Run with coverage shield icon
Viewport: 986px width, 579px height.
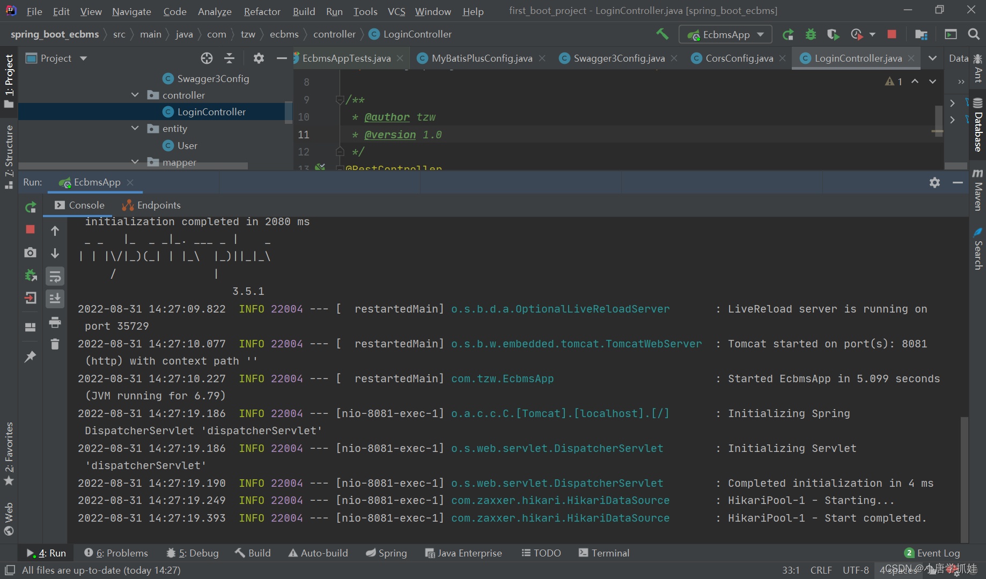pos(833,34)
